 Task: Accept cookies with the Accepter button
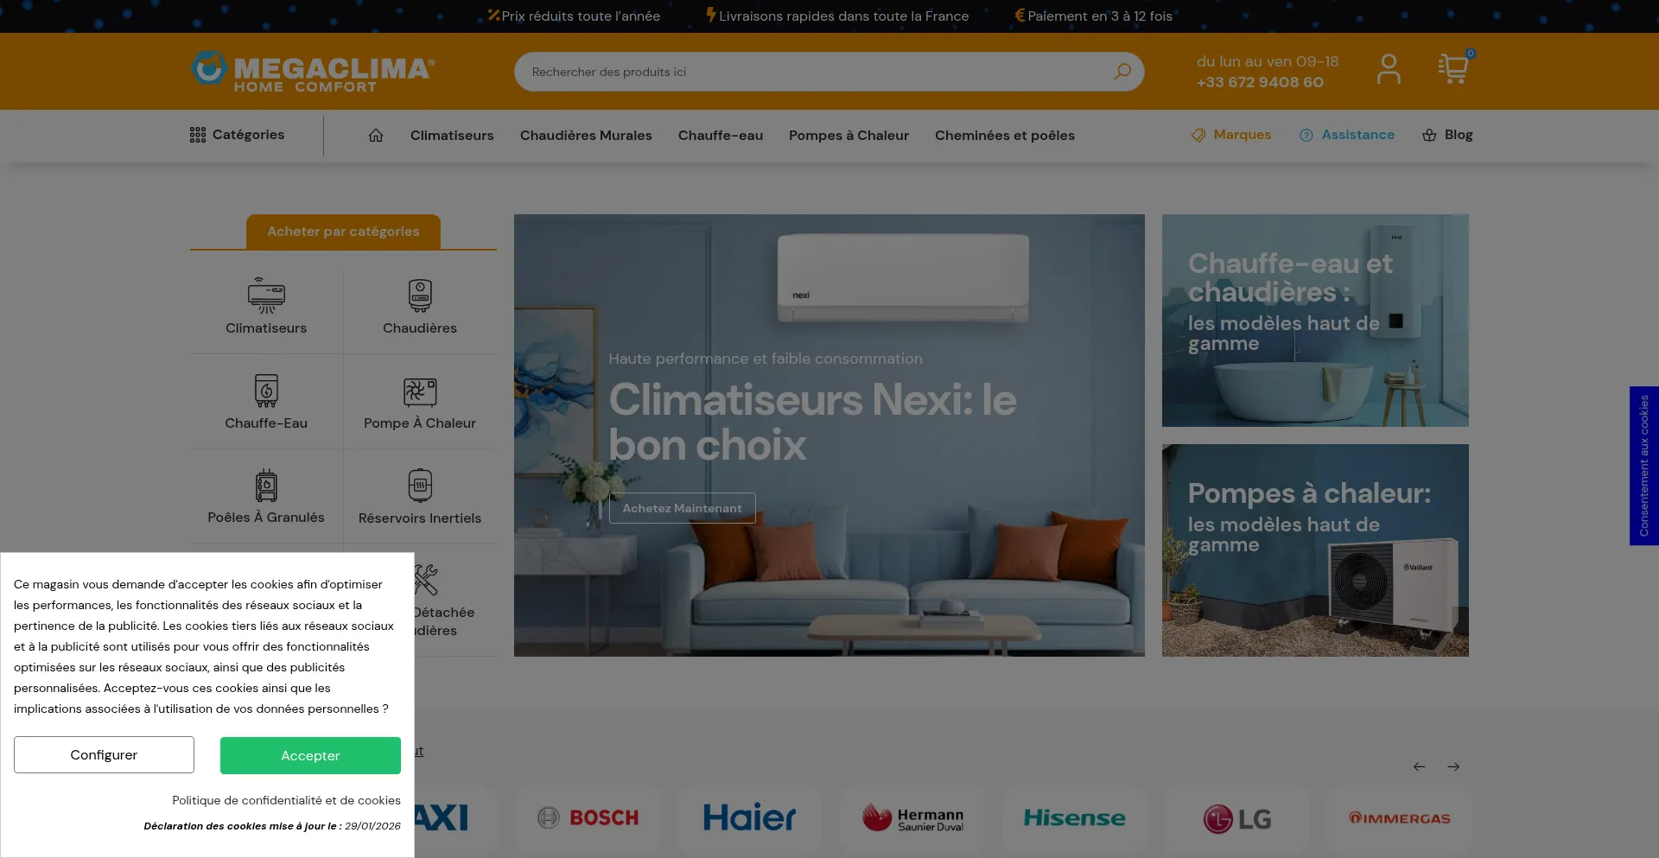[x=310, y=756]
